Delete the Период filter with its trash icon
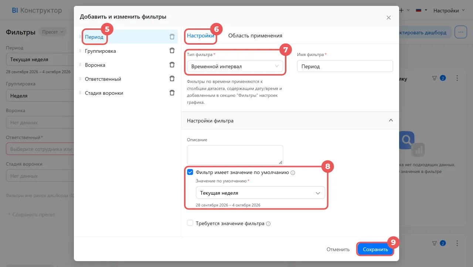Screen dimensions: 473x267 [x=172, y=37]
